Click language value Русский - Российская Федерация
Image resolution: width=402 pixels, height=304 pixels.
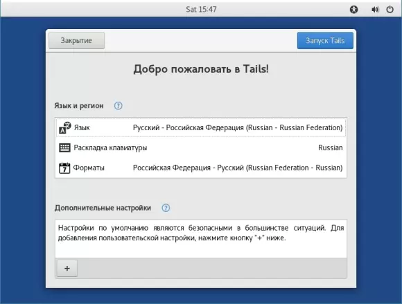(x=238, y=127)
